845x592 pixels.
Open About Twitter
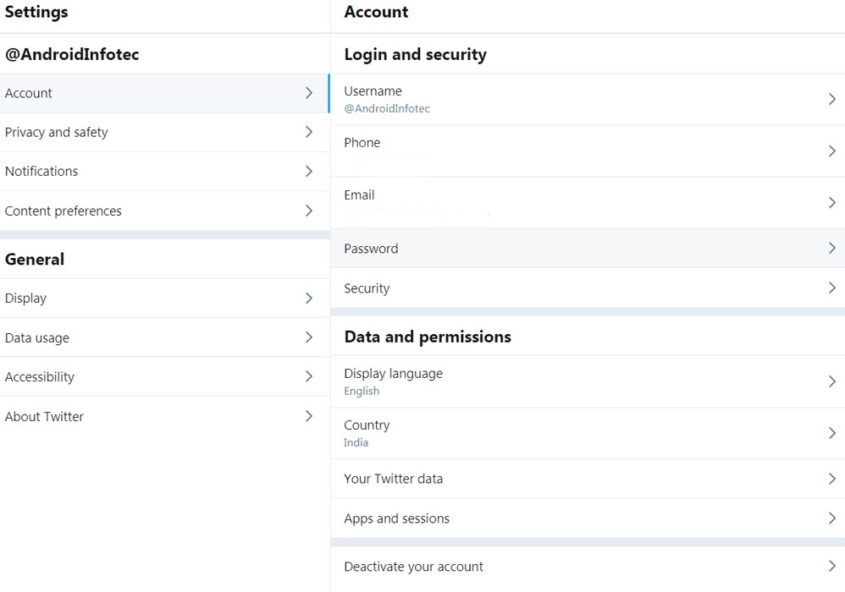[164, 416]
